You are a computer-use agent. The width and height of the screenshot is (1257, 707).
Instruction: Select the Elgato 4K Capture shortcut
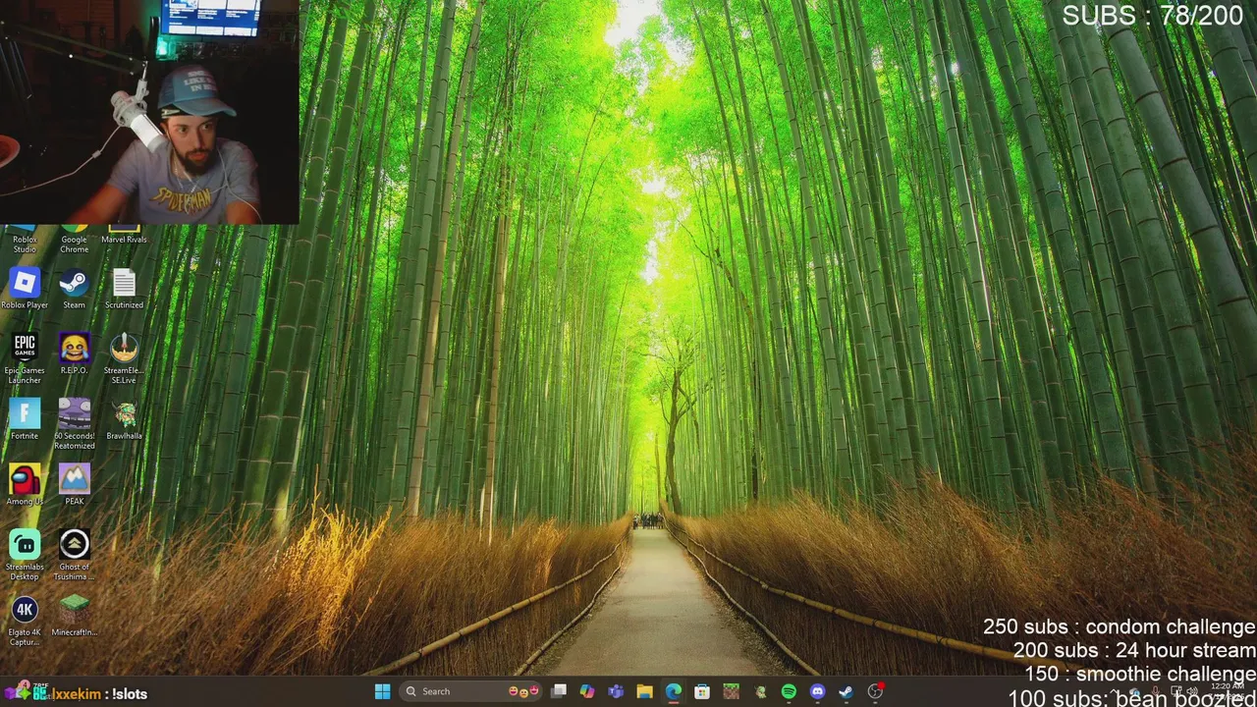[x=25, y=621]
